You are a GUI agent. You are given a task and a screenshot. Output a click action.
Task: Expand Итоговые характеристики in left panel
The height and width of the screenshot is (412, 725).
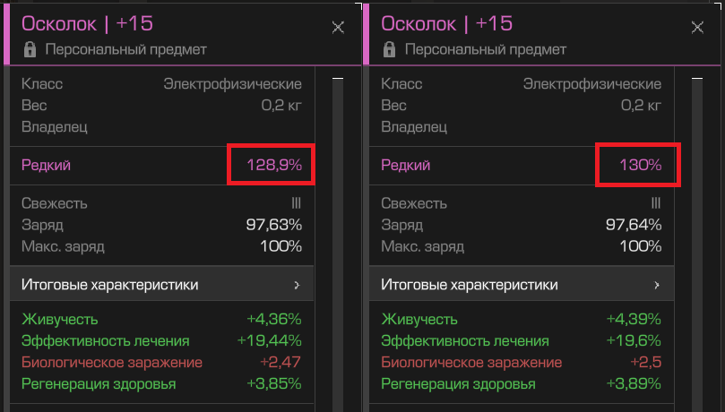pos(162,284)
